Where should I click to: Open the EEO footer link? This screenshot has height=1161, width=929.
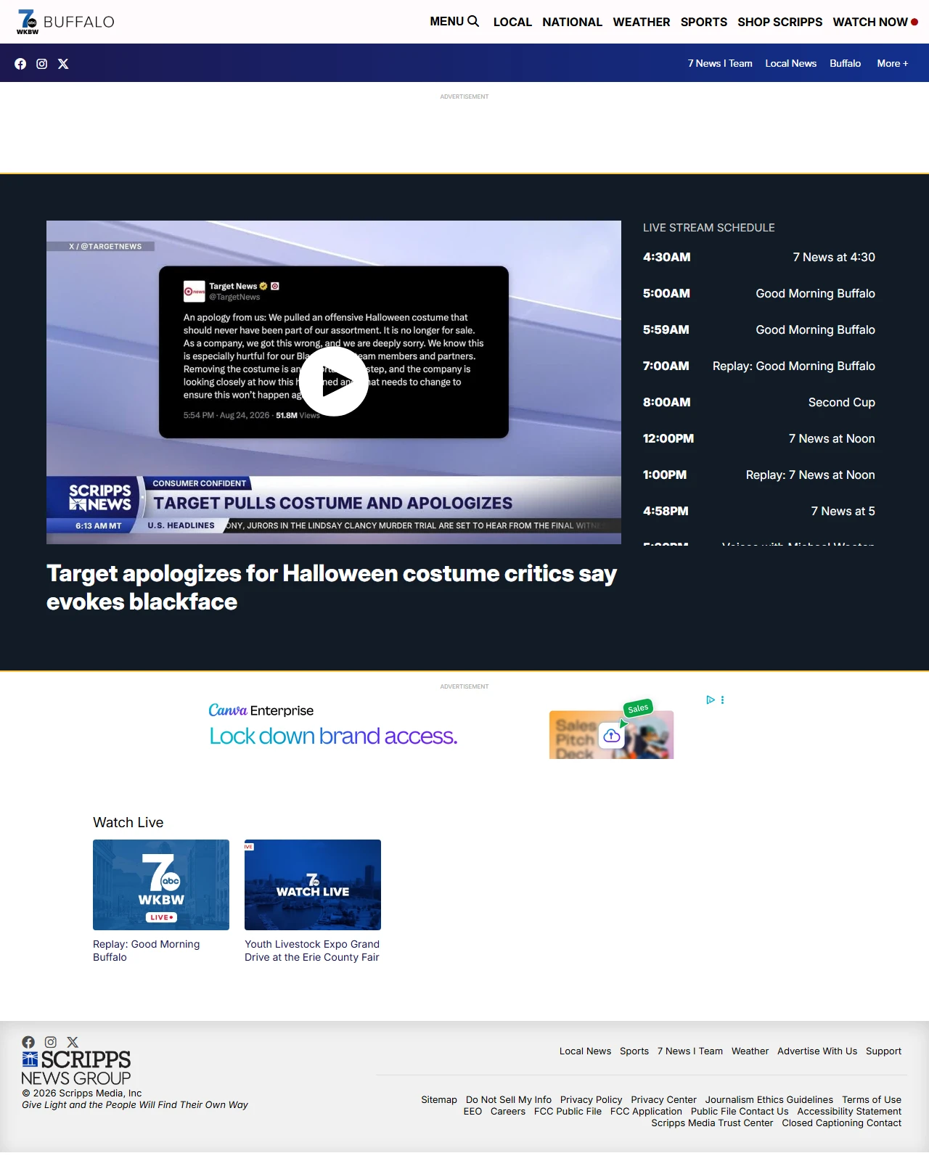click(472, 1111)
